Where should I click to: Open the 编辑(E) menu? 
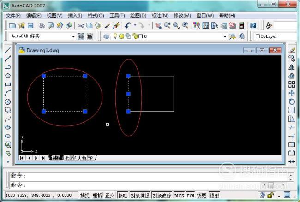(34, 16)
